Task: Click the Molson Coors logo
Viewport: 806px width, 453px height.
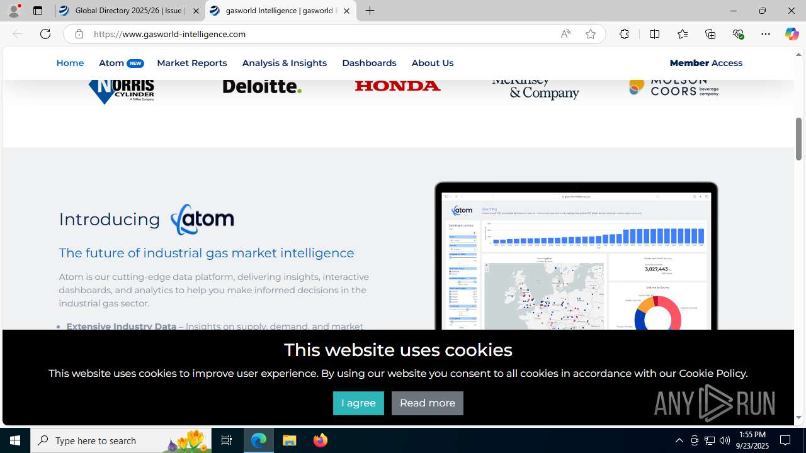Action: click(x=674, y=87)
